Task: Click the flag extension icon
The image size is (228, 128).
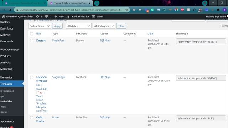Action: tap(170, 10)
